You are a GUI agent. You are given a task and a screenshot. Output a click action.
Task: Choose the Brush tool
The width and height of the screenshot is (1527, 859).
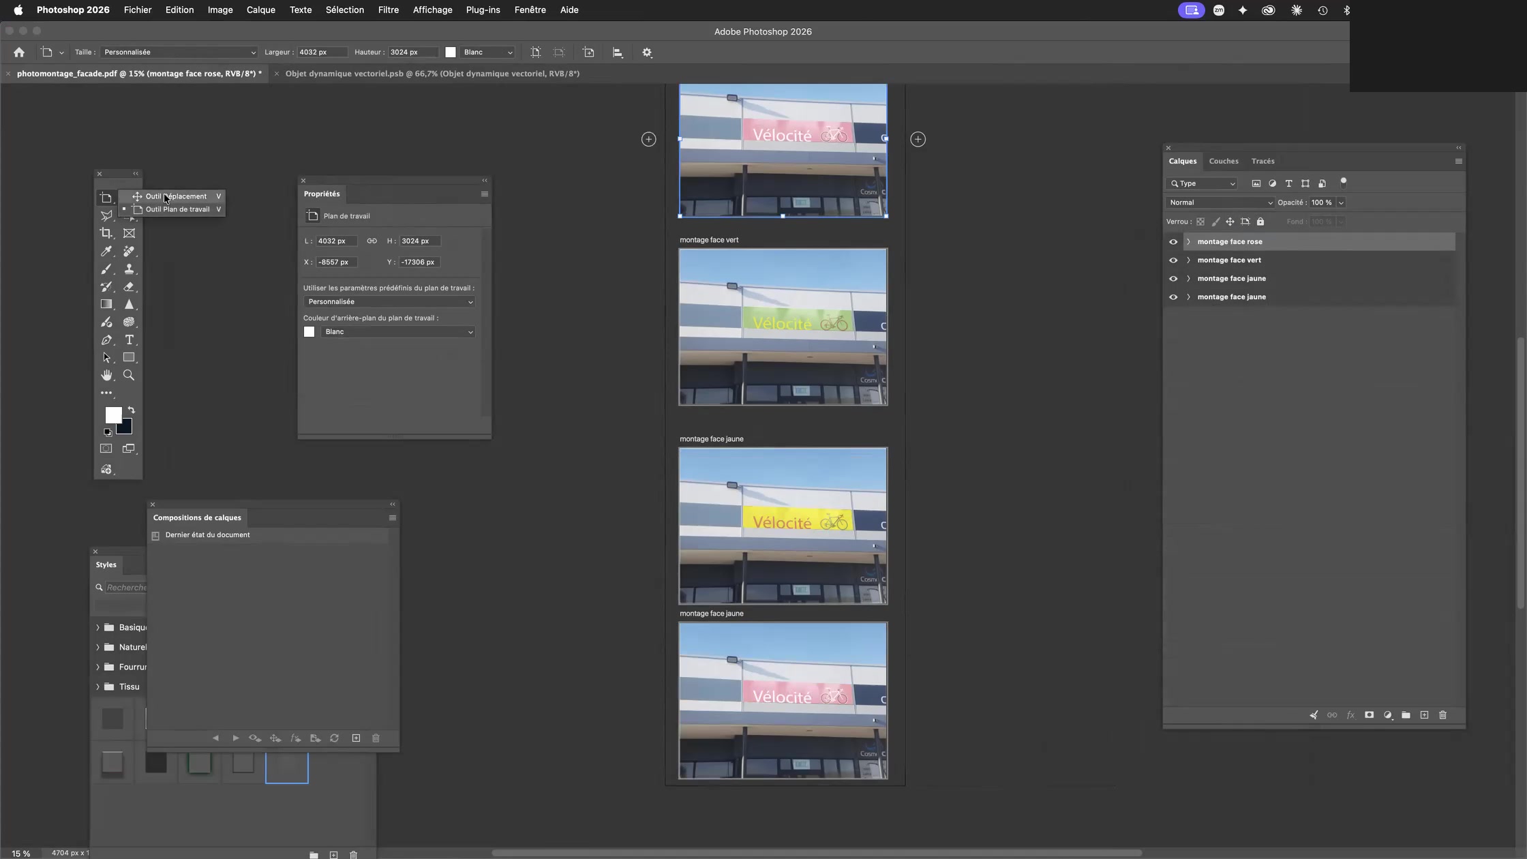106,269
